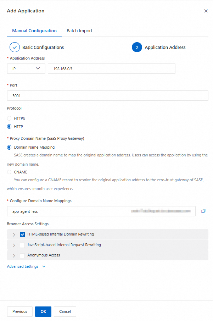The height and width of the screenshot is (321, 213).
Task: Click the OK button
Action: click(x=43, y=311)
